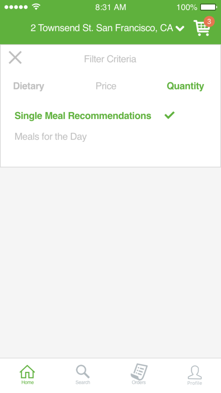
Task: Tap the Wi-Fi status icon
Action: tap(36, 7)
